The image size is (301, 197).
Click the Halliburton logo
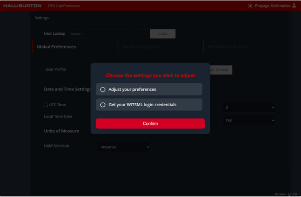tap(23, 6)
